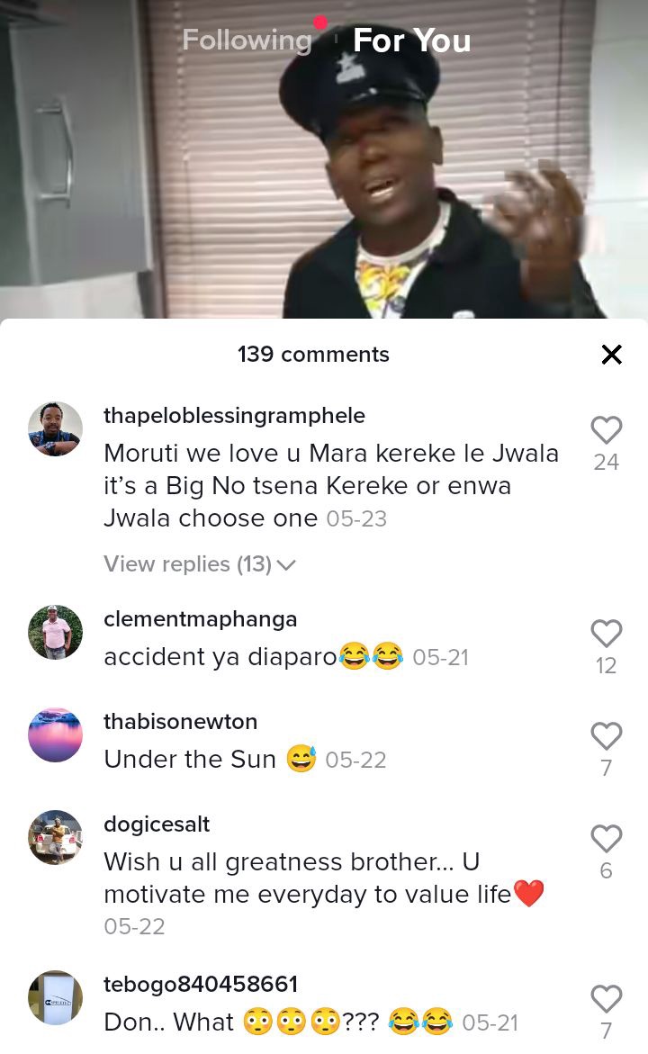This screenshot has height=1054, width=648.
Task: Open clementmaphanga's avatar
Action: click(55, 632)
